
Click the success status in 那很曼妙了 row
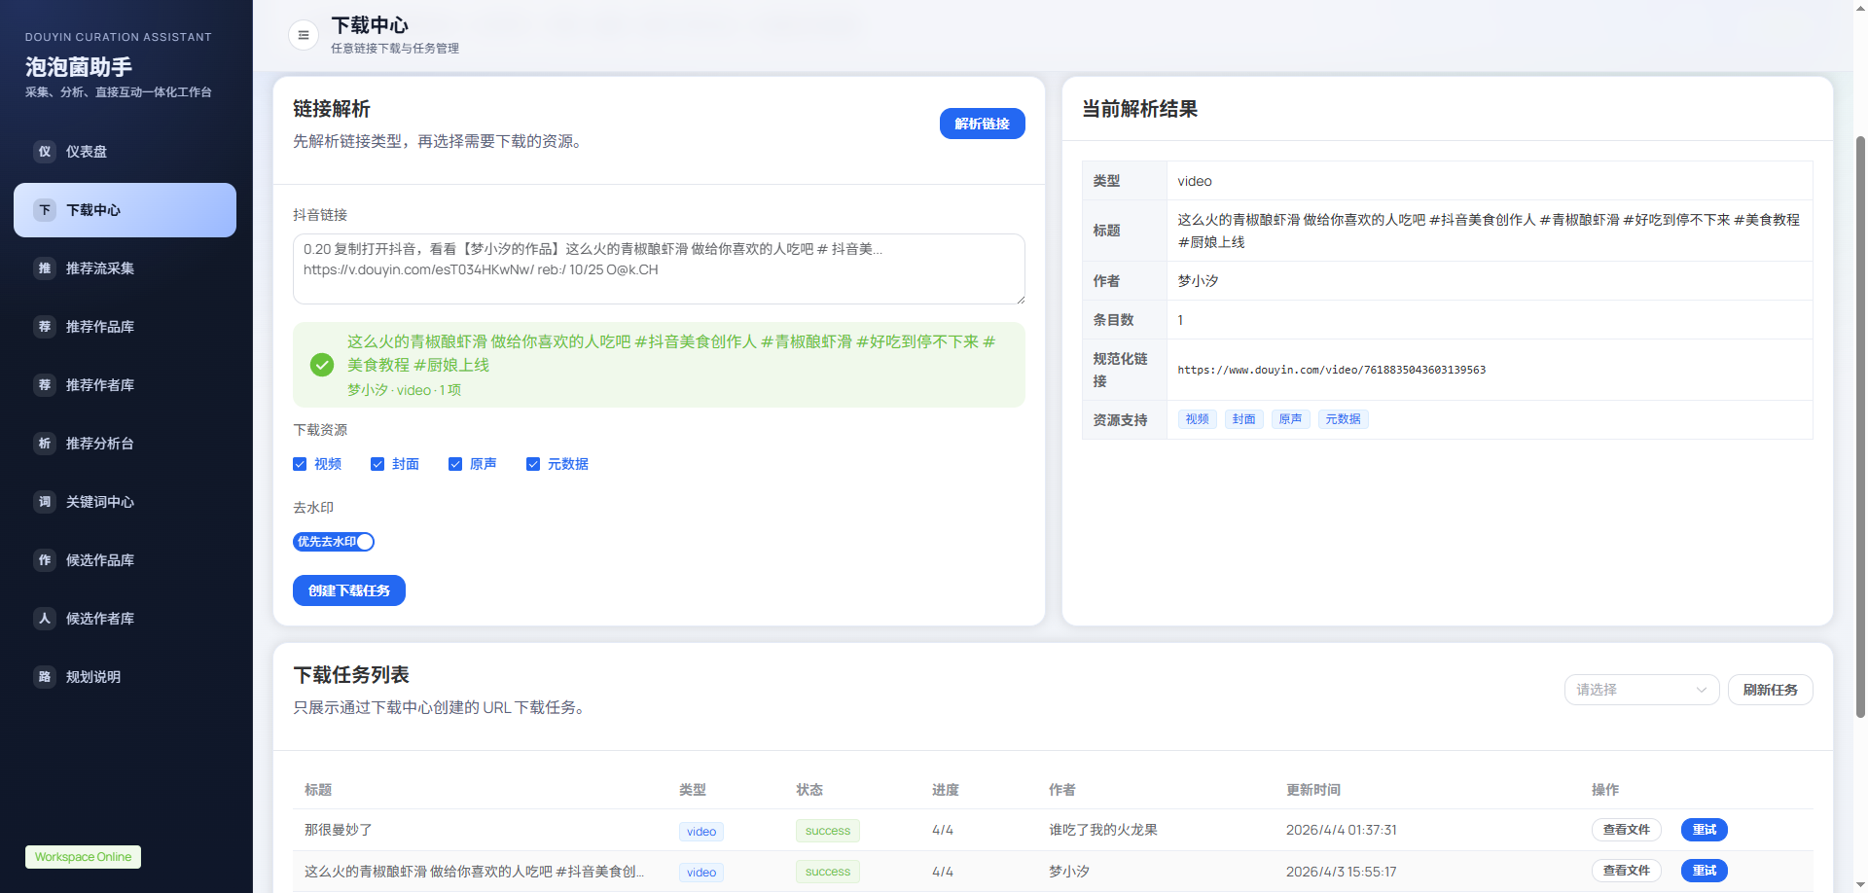click(827, 831)
